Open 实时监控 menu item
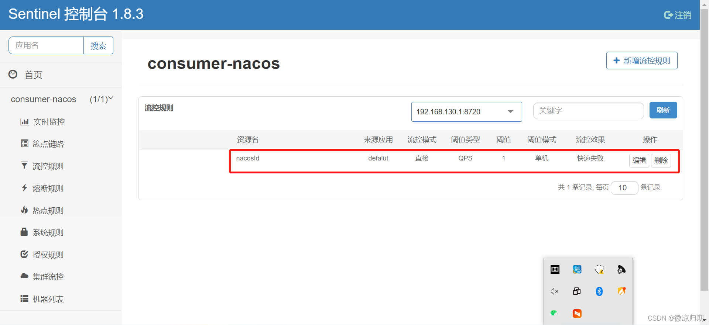The image size is (709, 325). (x=49, y=122)
